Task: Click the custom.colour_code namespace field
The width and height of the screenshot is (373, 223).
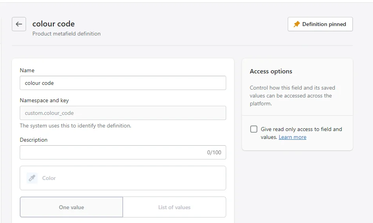Action: pyautogui.click(x=123, y=113)
